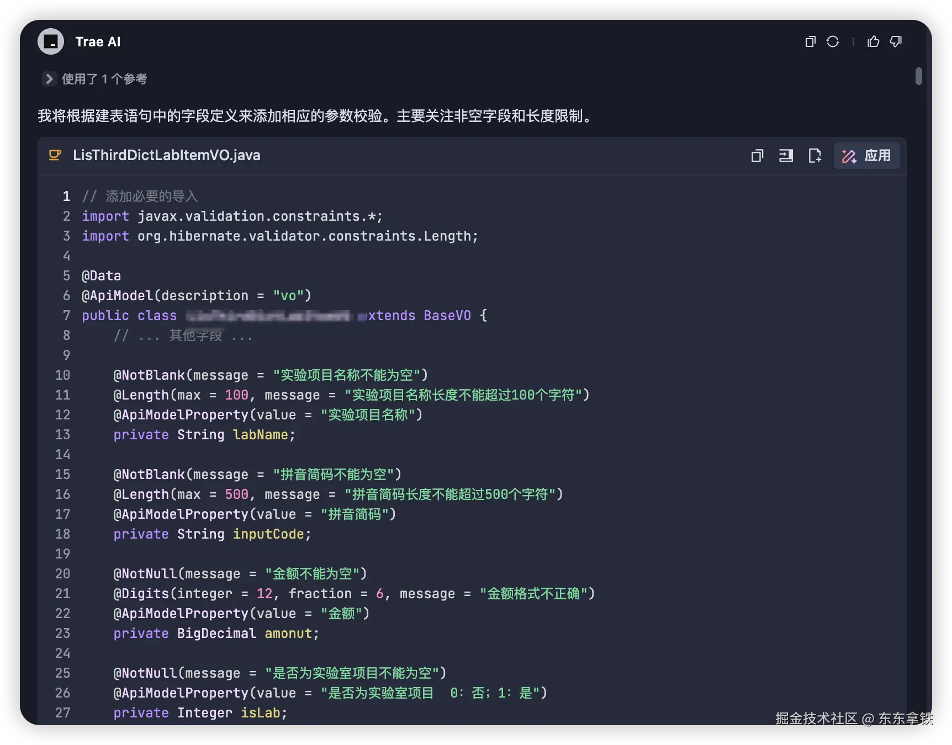Viewport: 952px width, 745px height.
Task: Click the 应用 apply button
Action: (878, 156)
